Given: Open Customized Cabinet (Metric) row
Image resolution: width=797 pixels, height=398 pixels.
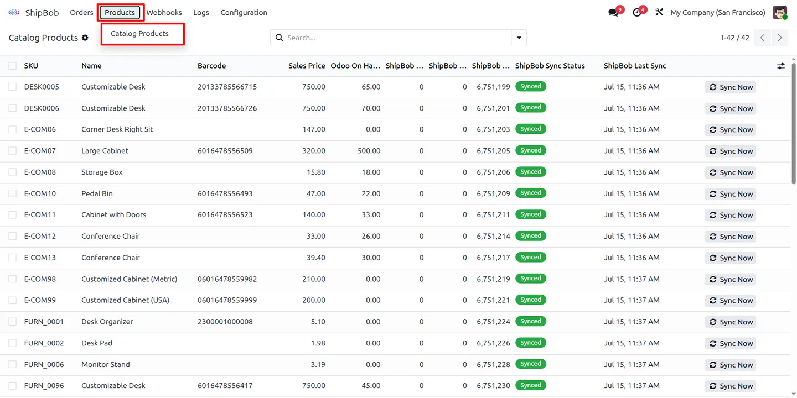Looking at the screenshot, I should pos(396,279).
